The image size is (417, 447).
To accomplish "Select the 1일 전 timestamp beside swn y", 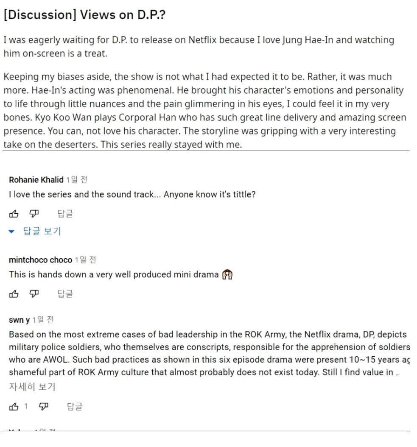I will [43, 319].
